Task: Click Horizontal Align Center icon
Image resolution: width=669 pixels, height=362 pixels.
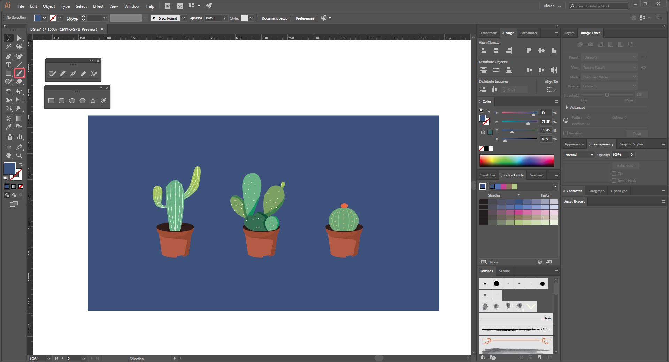Action: [x=496, y=51]
